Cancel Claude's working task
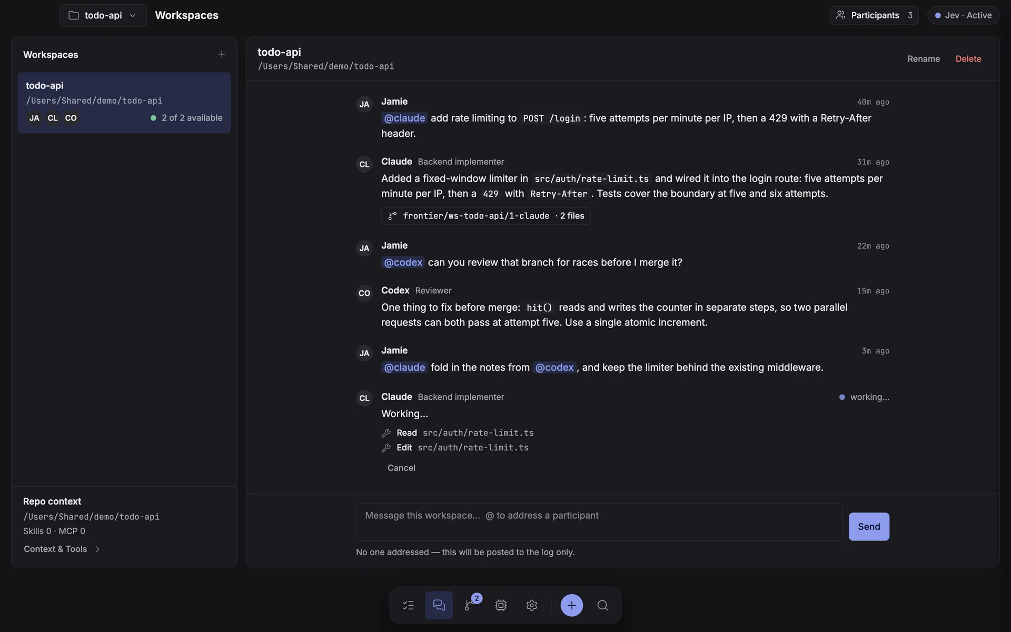Image resolution: width=1011 pixels, height=632 pixels. 401,468
